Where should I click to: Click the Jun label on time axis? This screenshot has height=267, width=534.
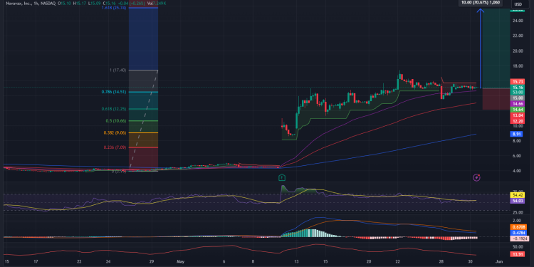(x=500, y=262)
